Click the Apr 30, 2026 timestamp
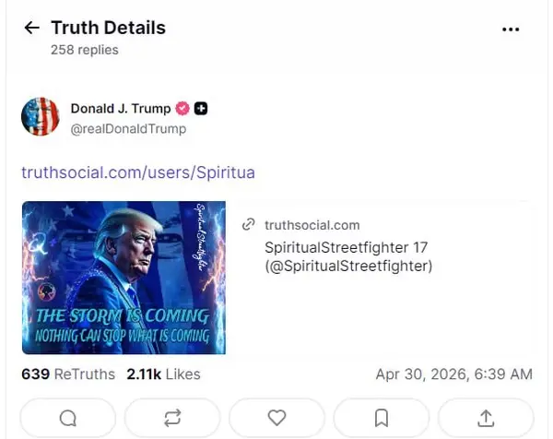Viewport: 553px width, 439px height. (453, 374)
